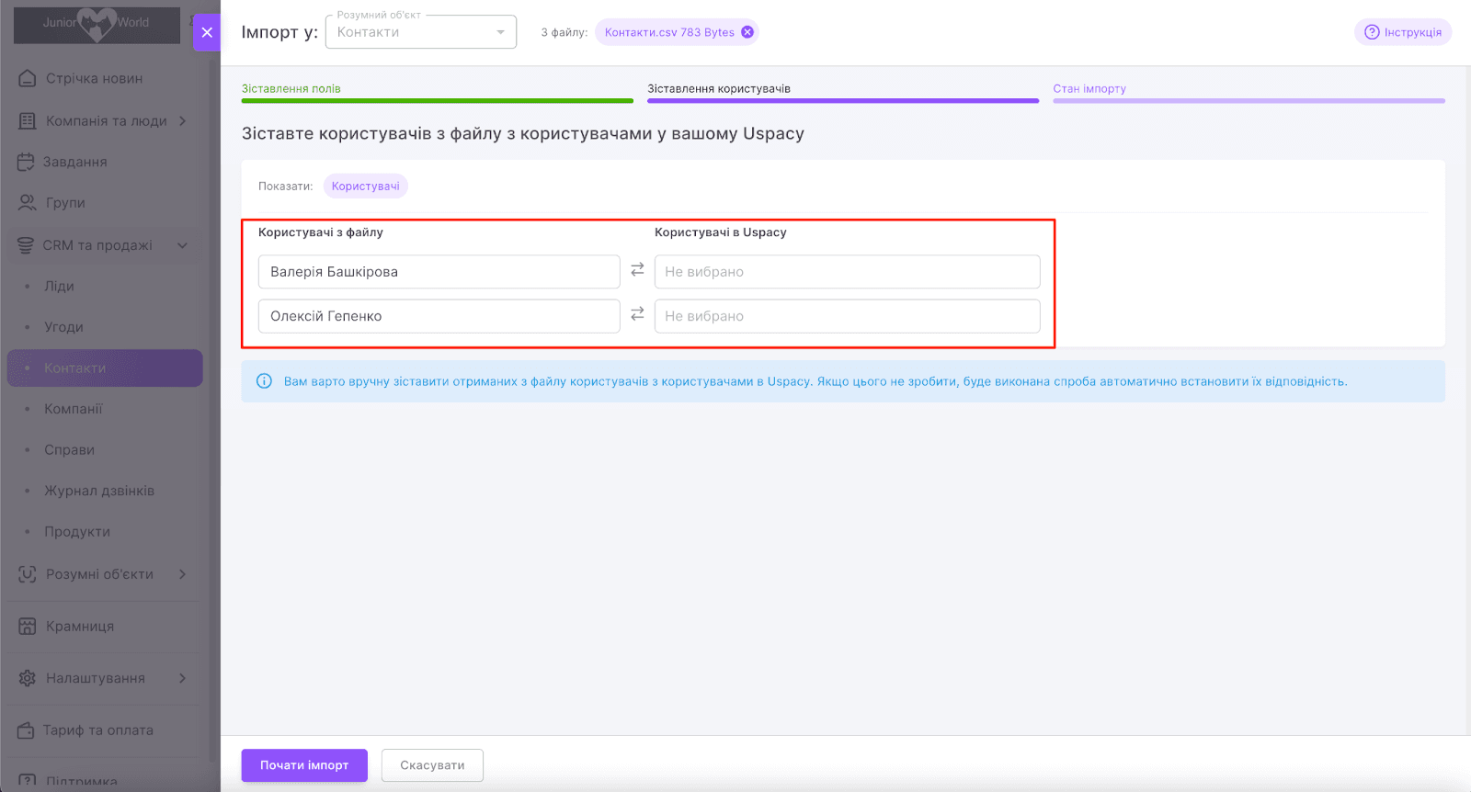
Task: Open Uspacy user dropdown for Валерія Башкірова
Action: click(847, 272)
